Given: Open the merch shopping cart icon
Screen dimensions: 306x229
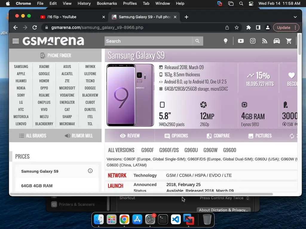Looking at the screenshot, I should coord(289,41).
